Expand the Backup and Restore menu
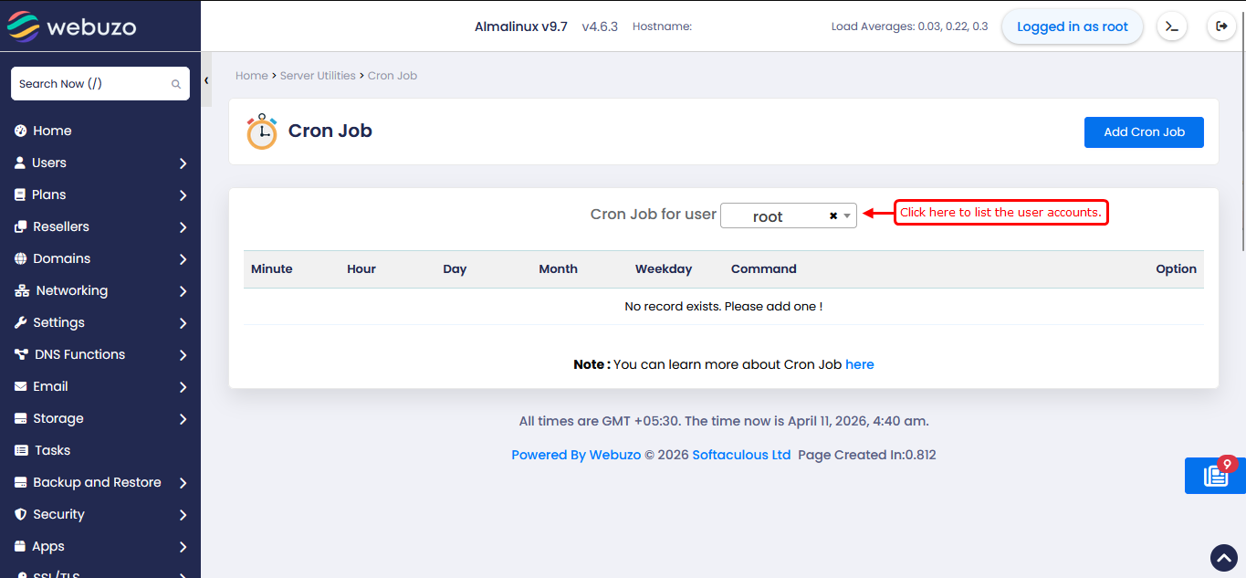1246x578 pixels. coord(100,482)
